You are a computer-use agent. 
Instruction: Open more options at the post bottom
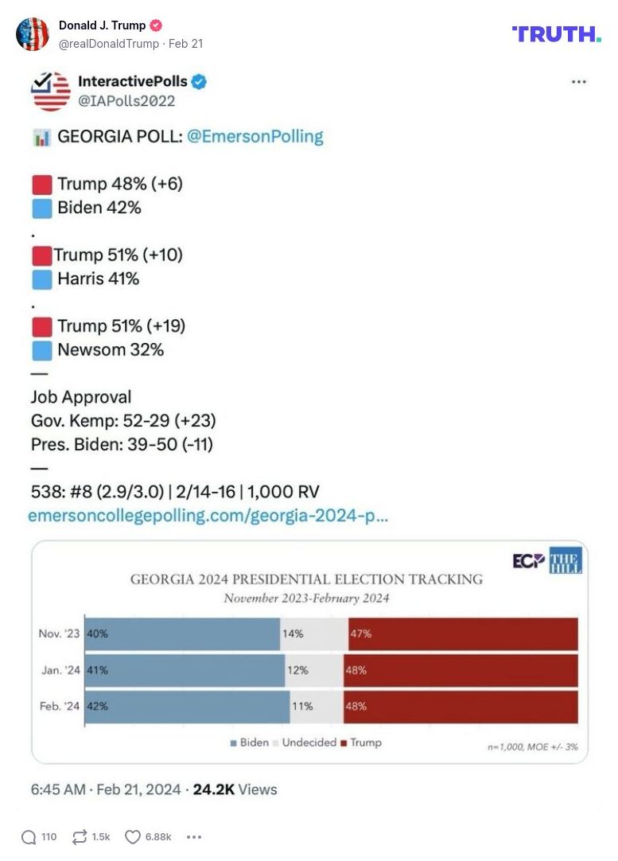[x=193, y=836]
